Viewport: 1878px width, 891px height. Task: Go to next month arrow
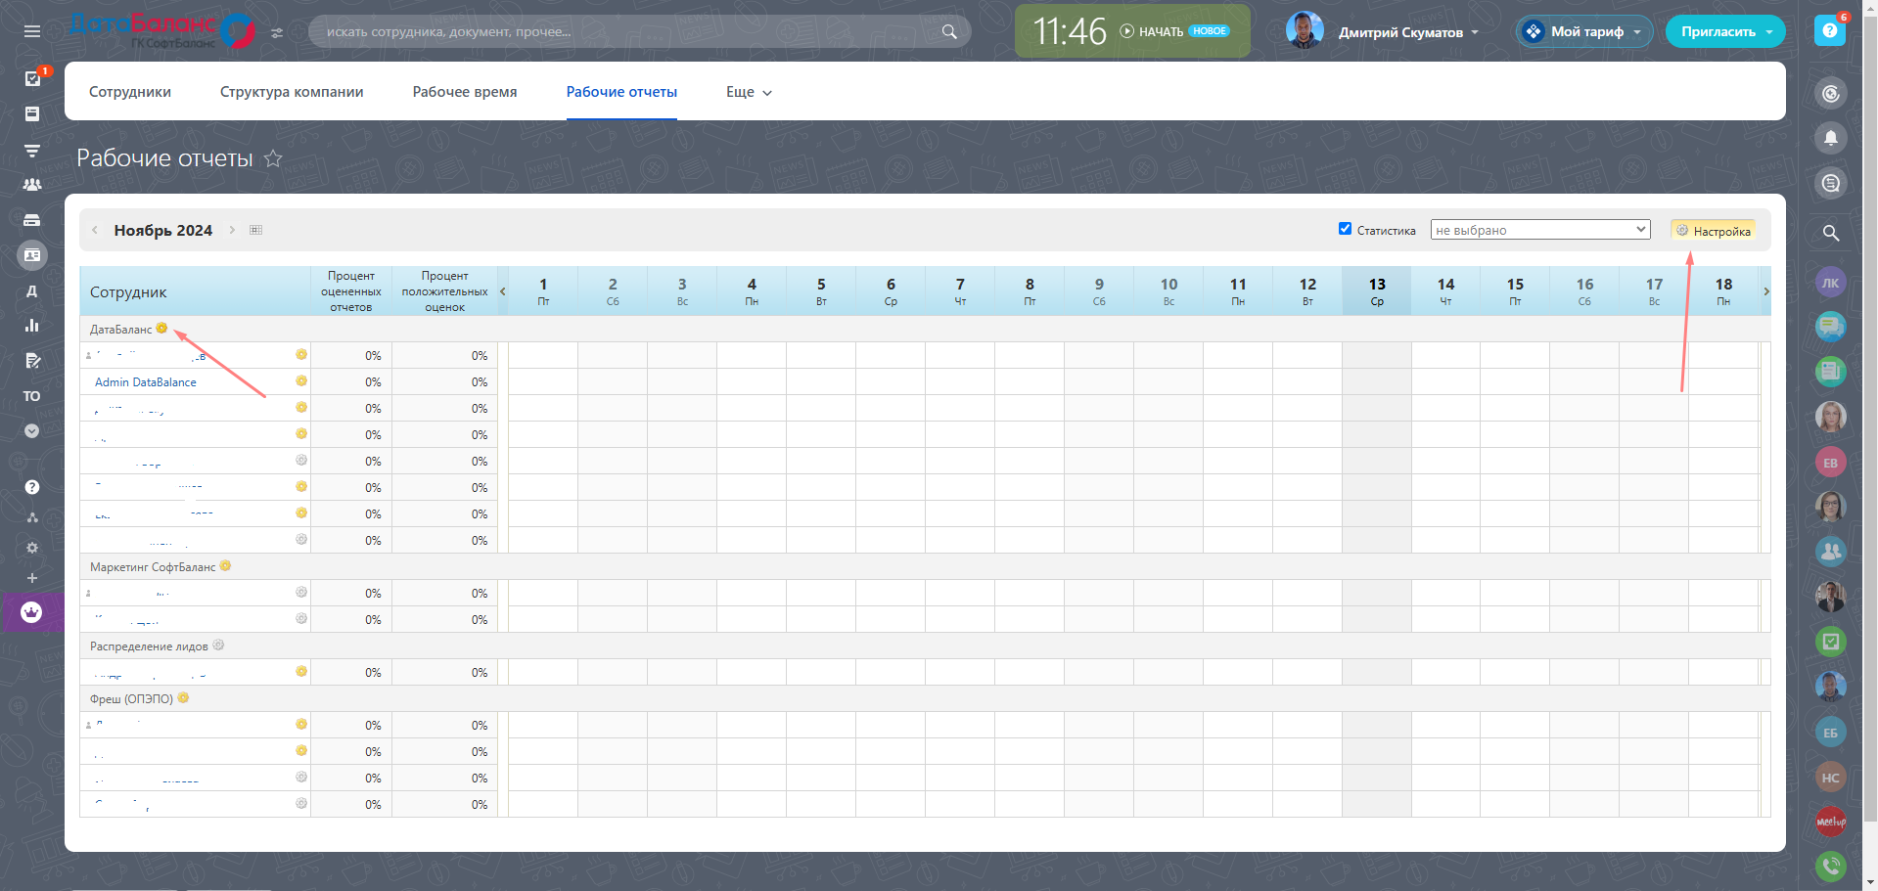coord(232,230)
